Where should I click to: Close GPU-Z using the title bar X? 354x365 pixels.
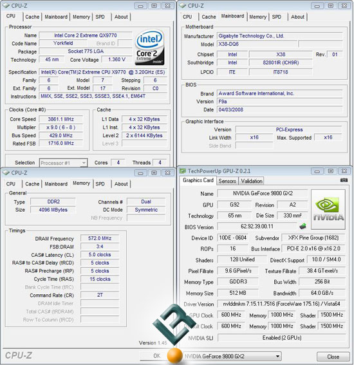pos(344,171)
